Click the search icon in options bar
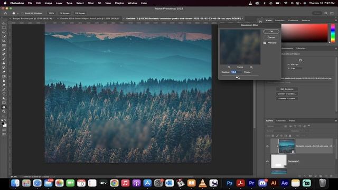The image size is (338, 190). [326, 13]
